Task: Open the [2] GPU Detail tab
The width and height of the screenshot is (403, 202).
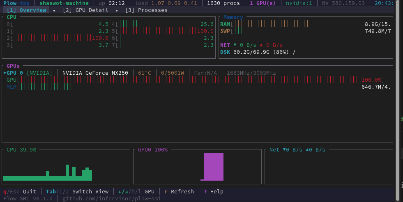Action: click(x=85, y=10)
